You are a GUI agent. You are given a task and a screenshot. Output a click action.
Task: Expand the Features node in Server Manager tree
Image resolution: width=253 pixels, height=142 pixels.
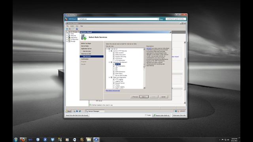click(67, 35)
